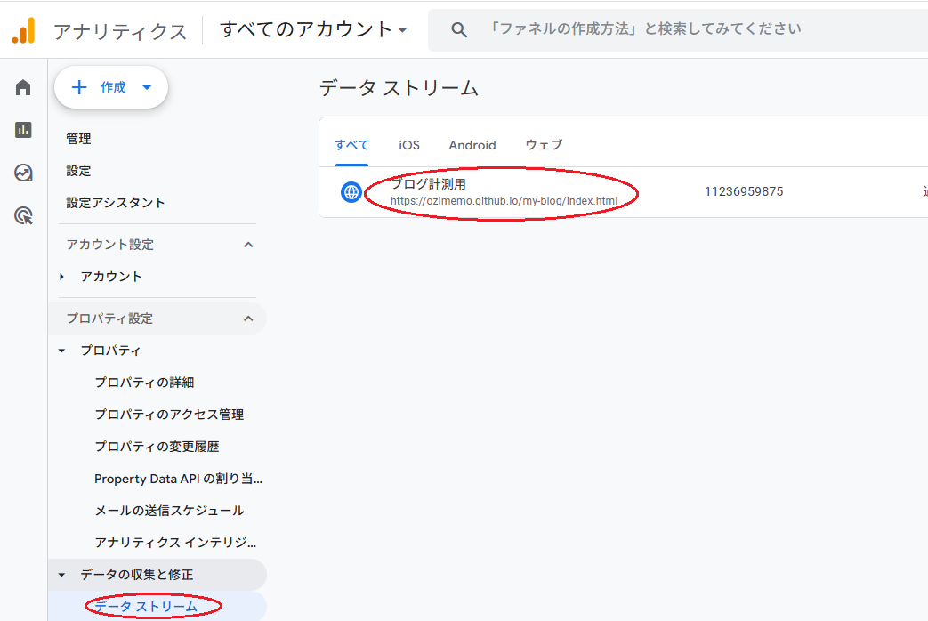The width and height of the screenshot is (928, 621).
Task: Click the 作成 button label
Action: tap(113, 87)
